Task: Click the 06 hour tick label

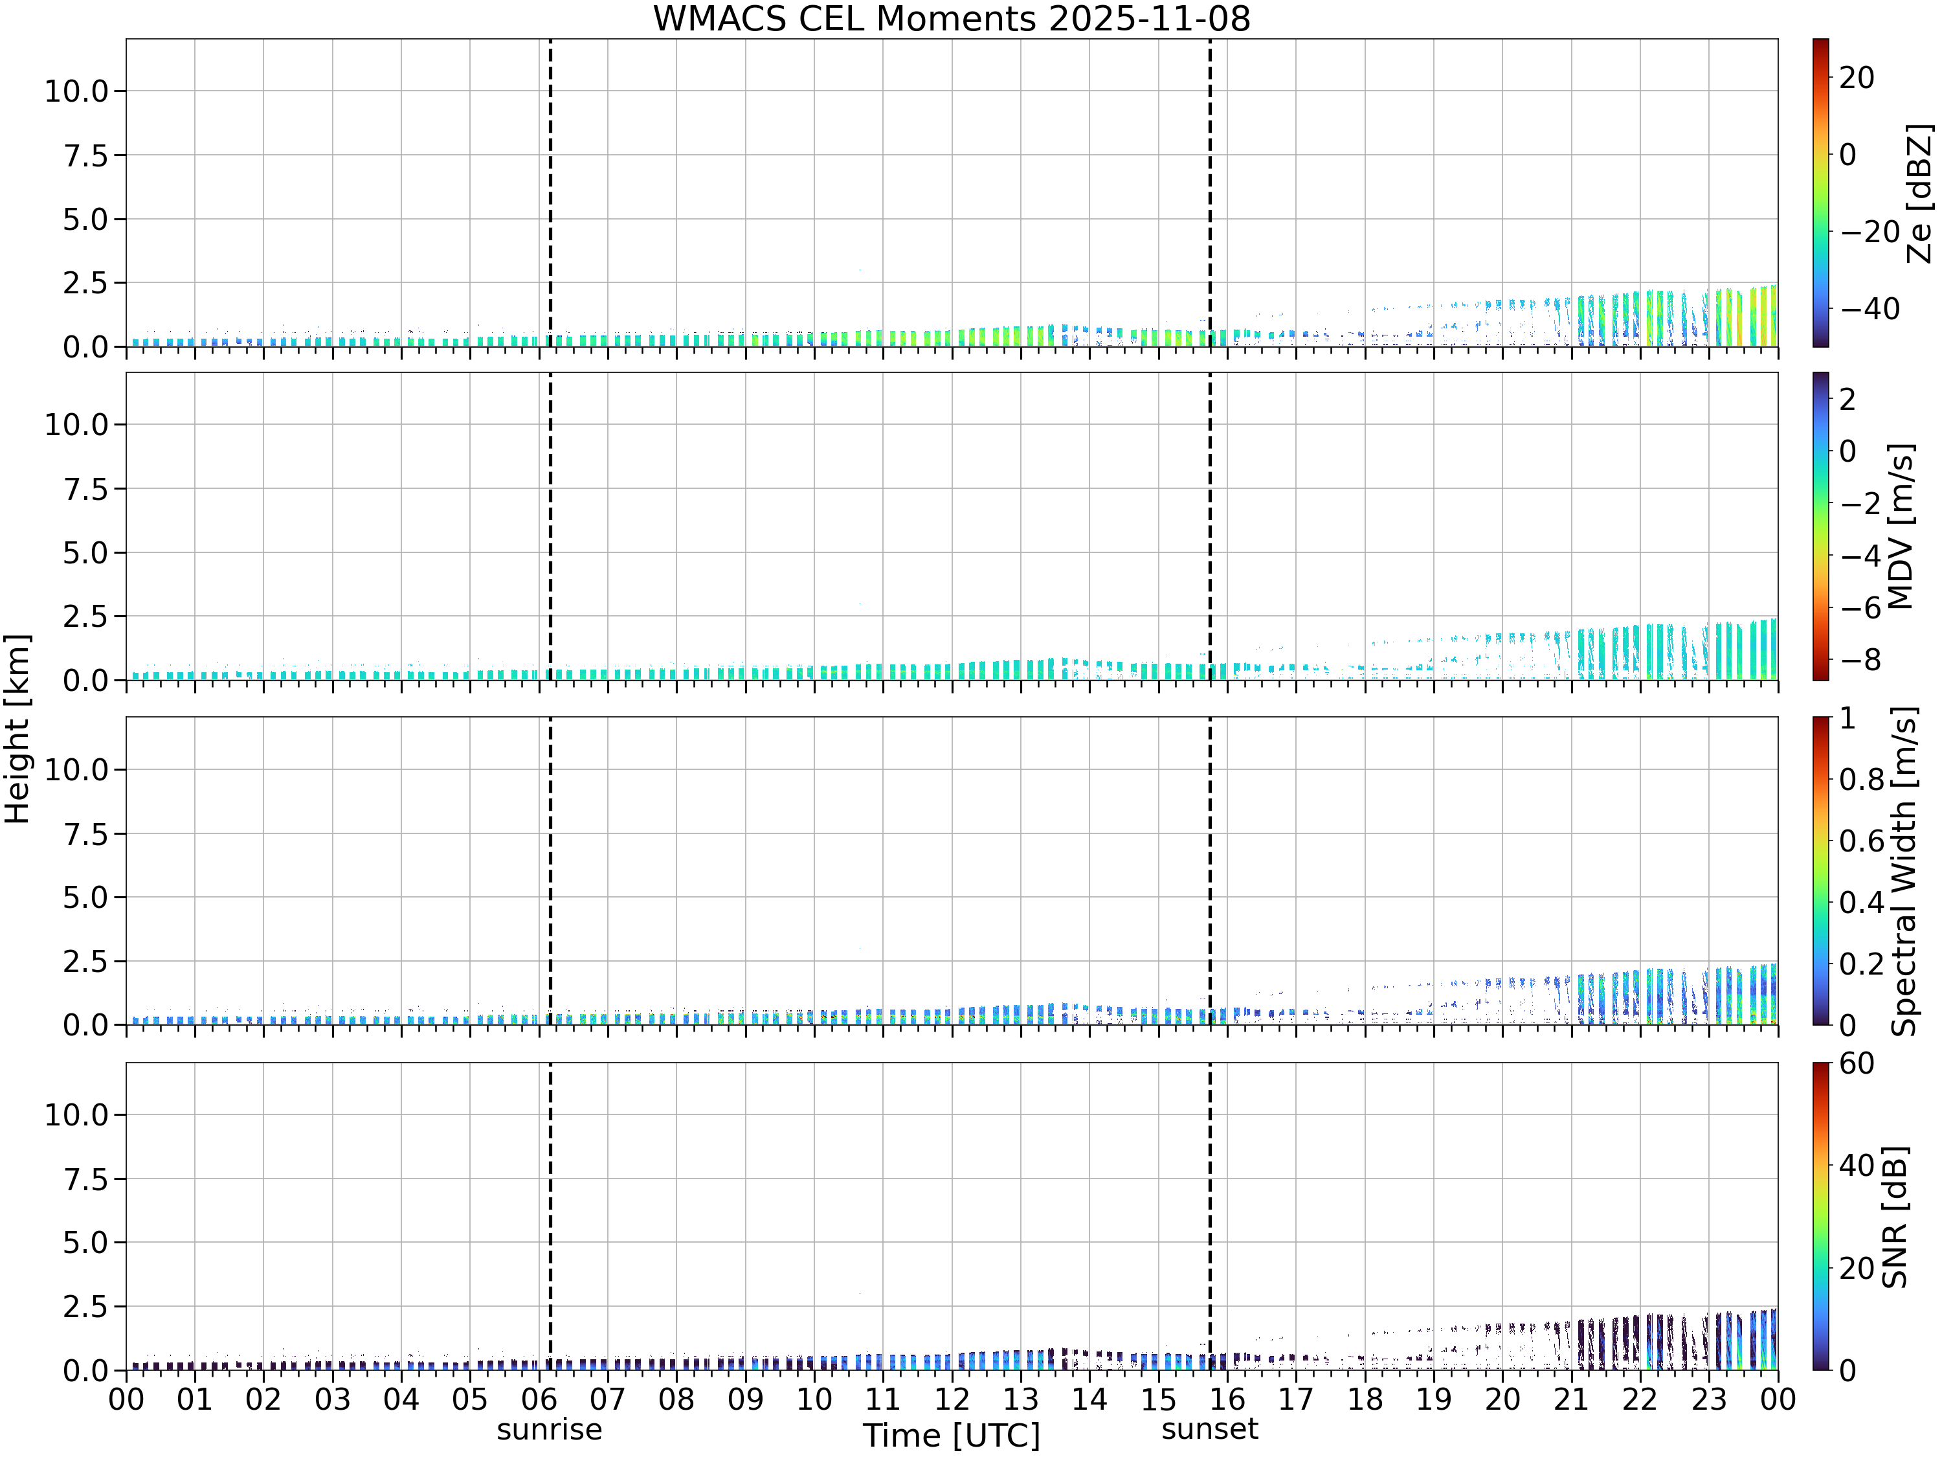Action: pyautogui.click(x=539, y=1399)
